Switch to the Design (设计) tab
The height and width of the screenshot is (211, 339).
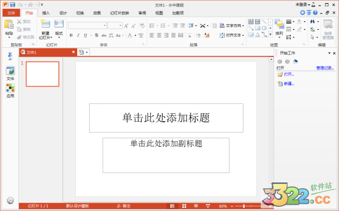(x=63, y=13)
